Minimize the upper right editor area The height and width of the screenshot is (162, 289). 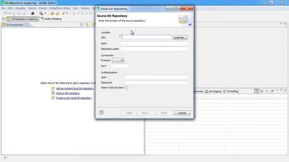(x=281, y=24)
